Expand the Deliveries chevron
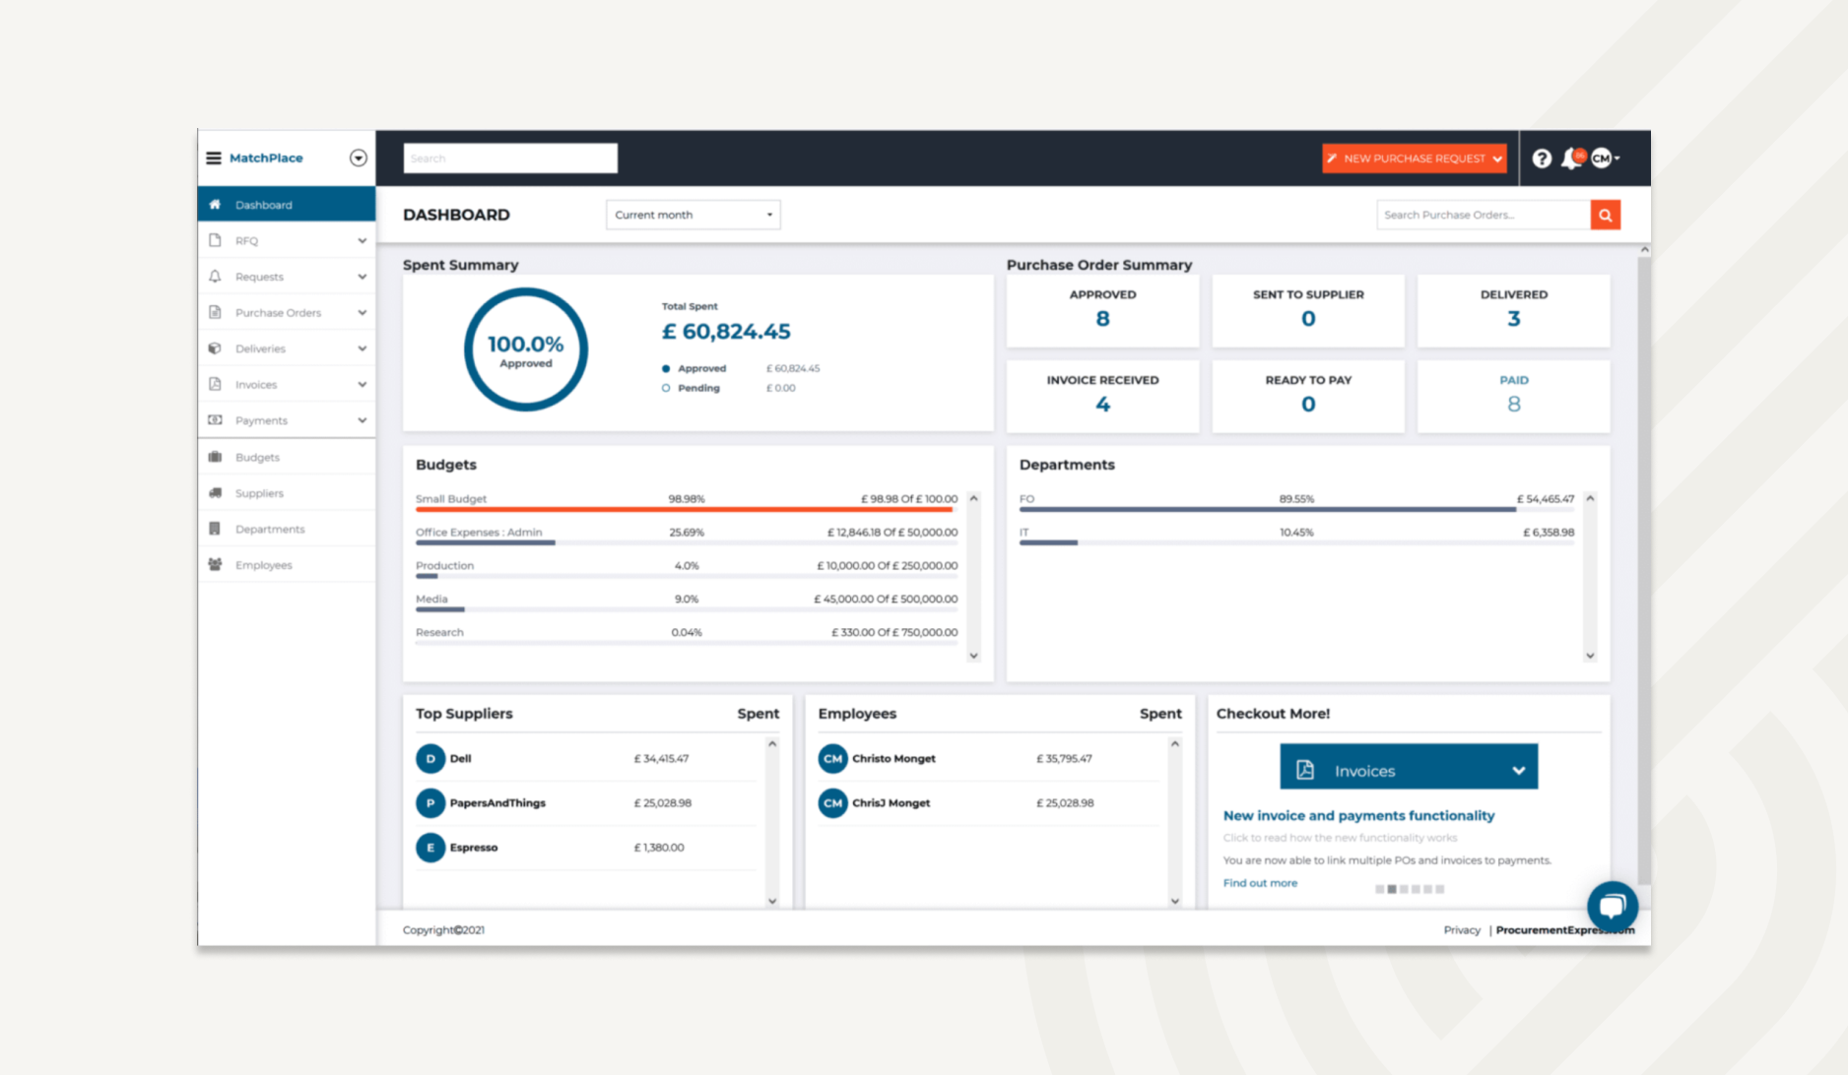The height and width of the screenshot is (1075, 1848). click(x=363, y=348)
